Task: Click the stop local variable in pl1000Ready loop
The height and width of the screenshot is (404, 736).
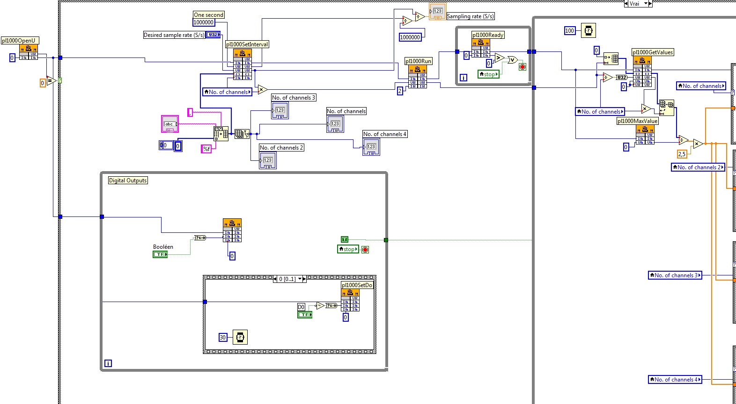Action: (x=488, y=74)
